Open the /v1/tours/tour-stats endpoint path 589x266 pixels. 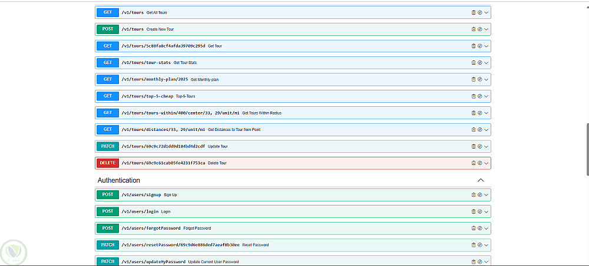coord(146,63)
